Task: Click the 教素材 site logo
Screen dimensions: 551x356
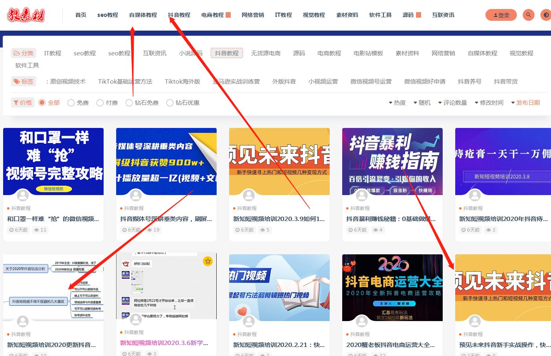Action: [26, 15]
